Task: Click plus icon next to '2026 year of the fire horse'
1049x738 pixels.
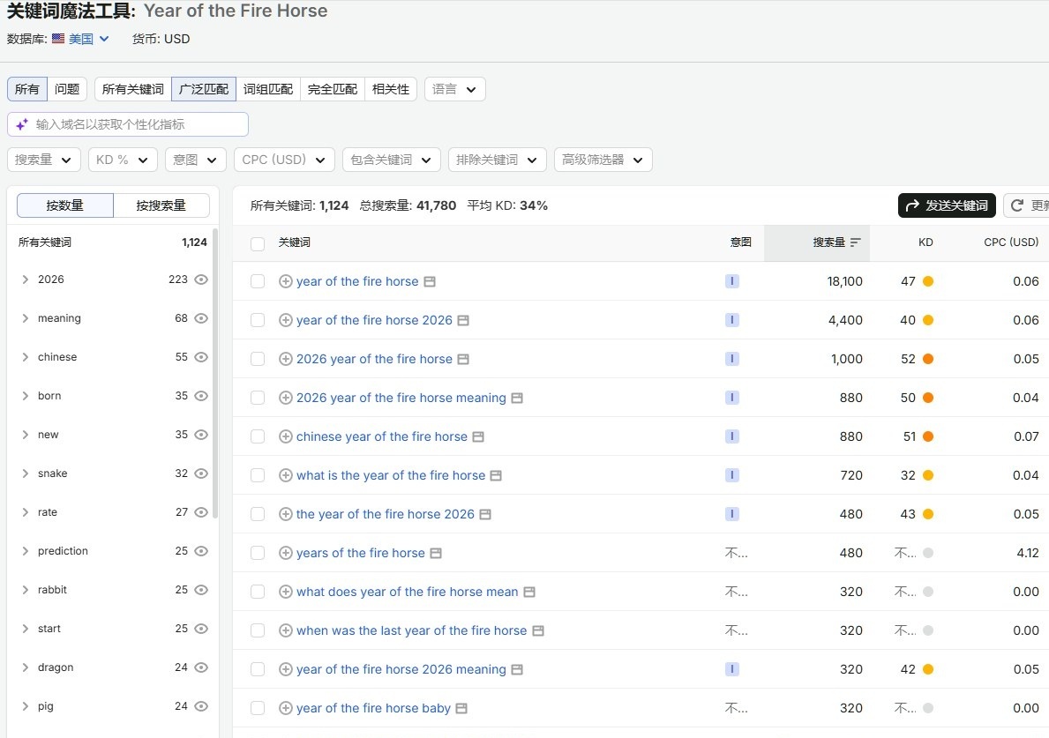Action: coord(286,359)
